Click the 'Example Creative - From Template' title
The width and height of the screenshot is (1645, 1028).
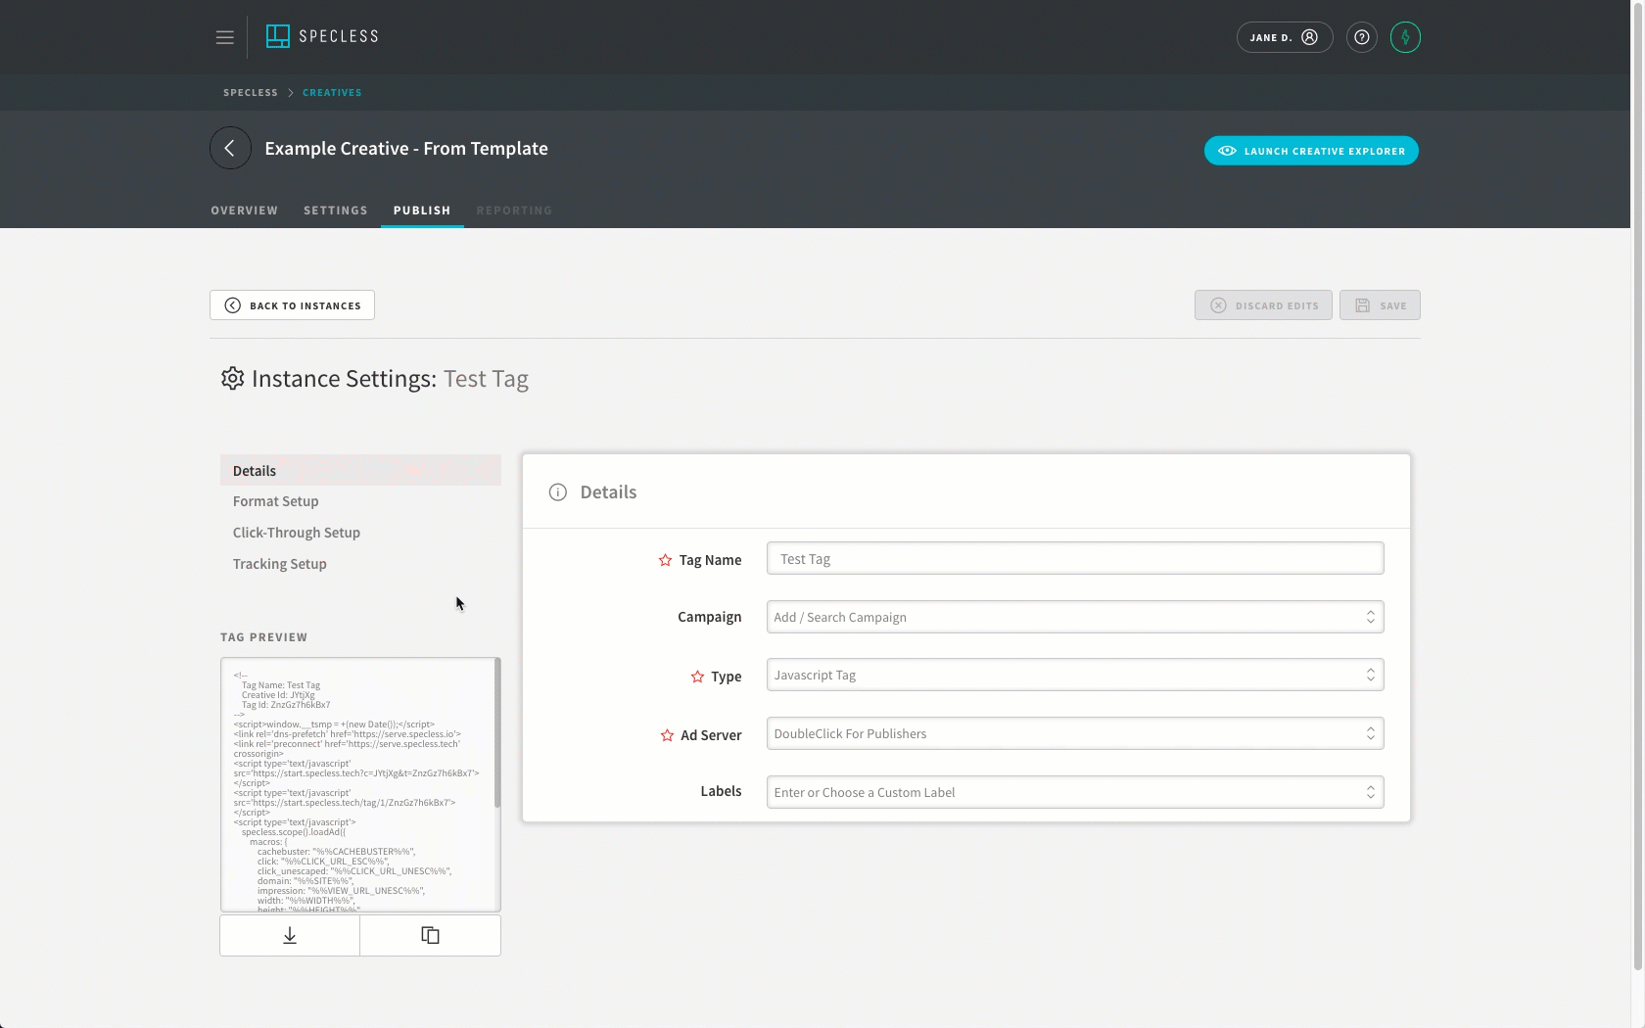pyautogui.click(x=406, y=148)
